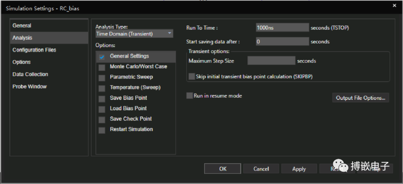403x184 pixels.
Task: Open Output File Options dialog
Action: (360, 98)
